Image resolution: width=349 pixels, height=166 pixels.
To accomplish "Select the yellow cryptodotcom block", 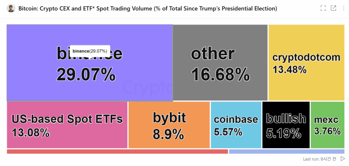I will (306, 62).
